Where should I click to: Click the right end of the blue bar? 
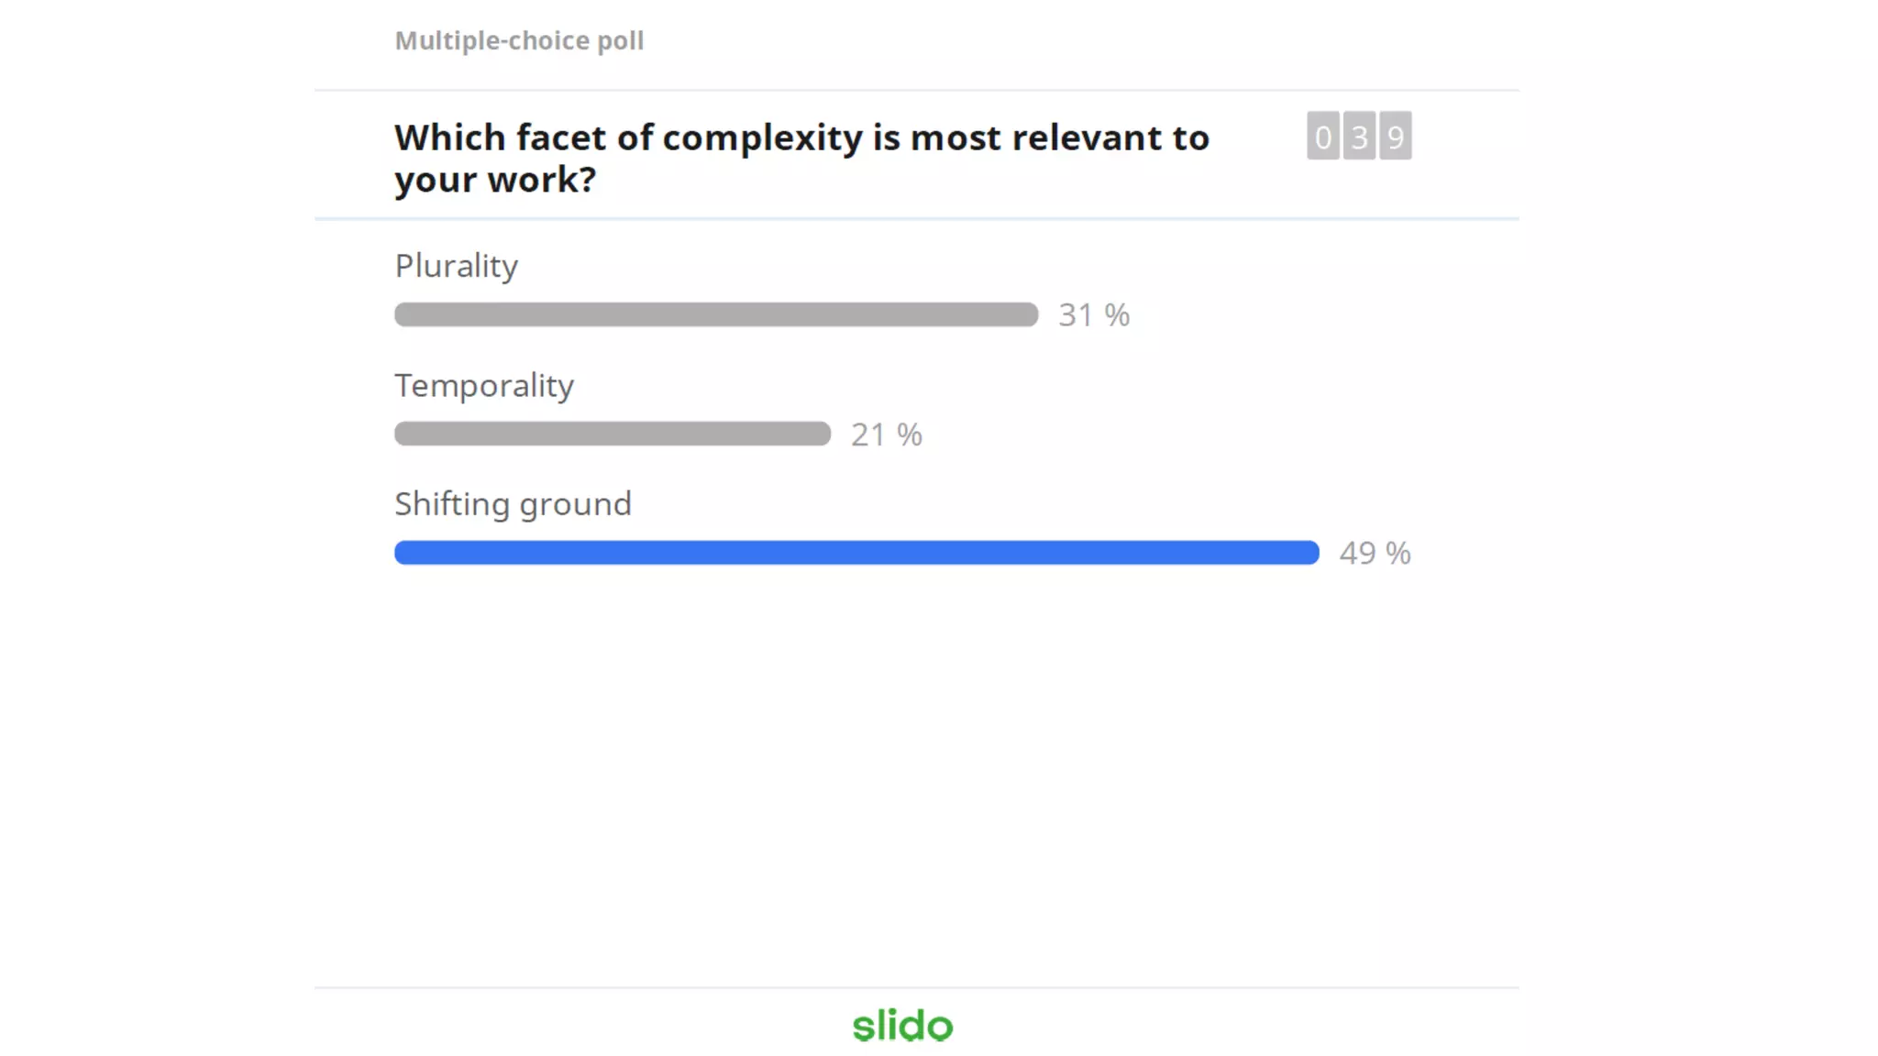tap(1309, 553)
